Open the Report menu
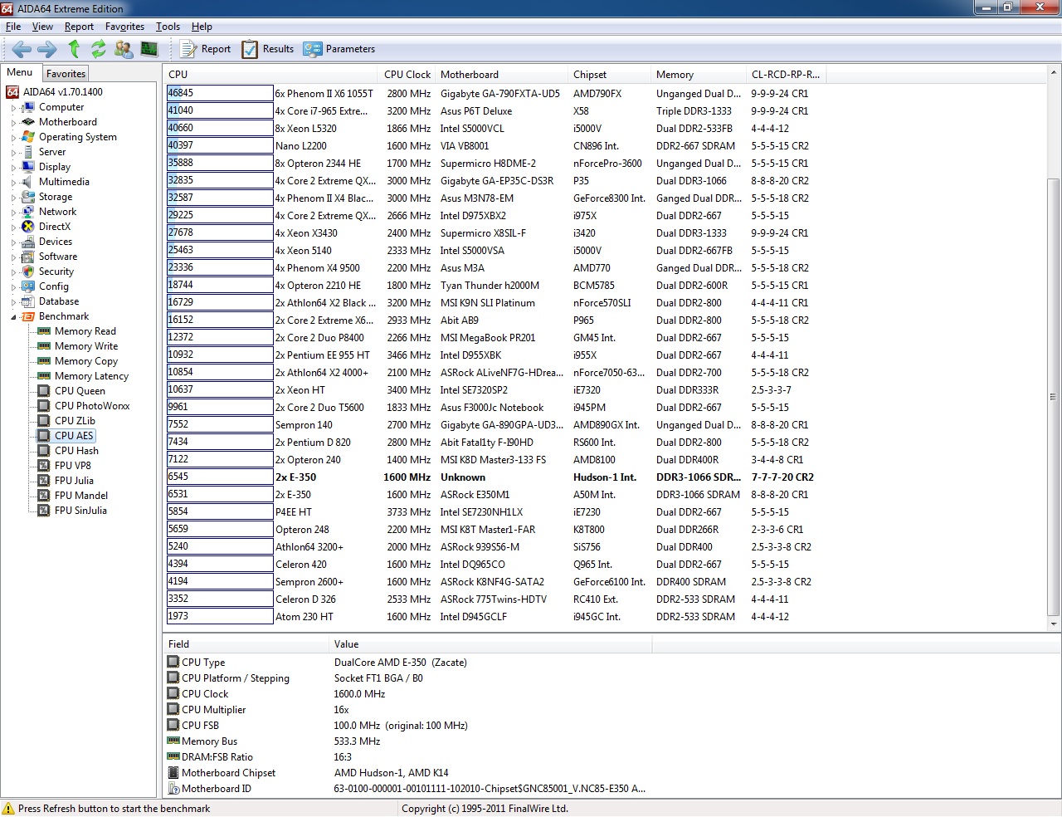Image resolution: width=1062 pixels, height=817 pixels. 79,27
